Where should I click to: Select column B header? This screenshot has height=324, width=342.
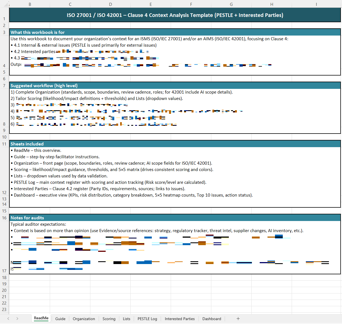pos(30,4)
